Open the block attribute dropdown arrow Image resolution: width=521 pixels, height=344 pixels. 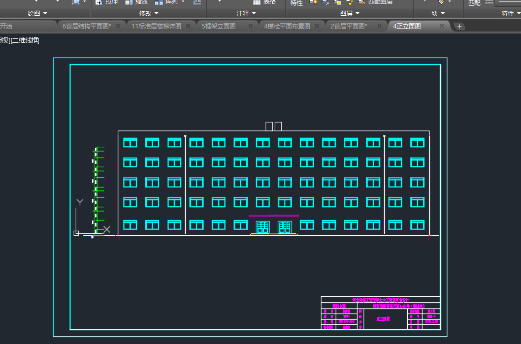tap(449, 2)
